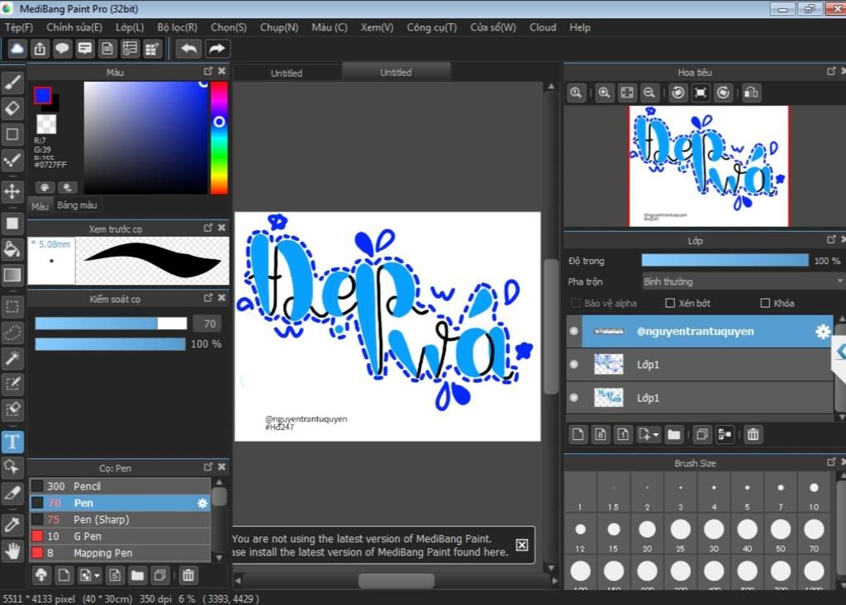846x605 pixels.
Task: Select the Magic Wand tool
Action: point(12,358)
